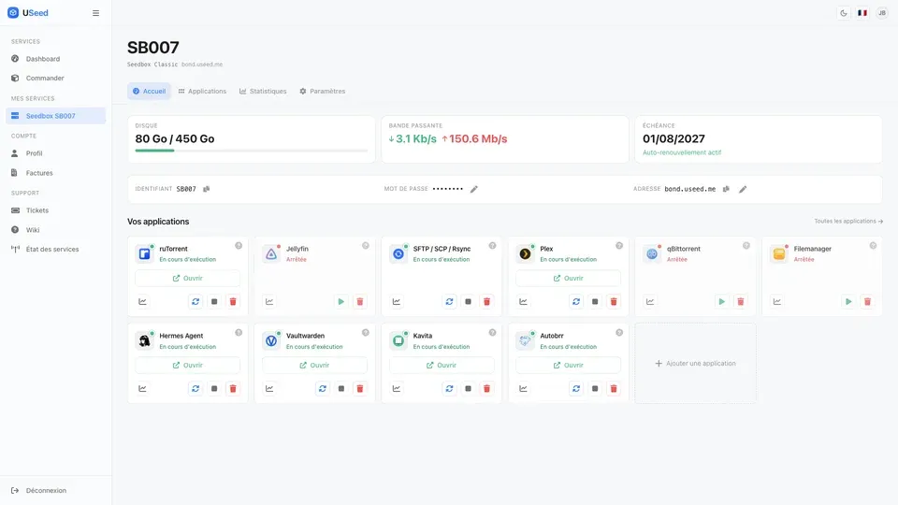Edit the password with pencil icon

click(x=474, y=189)
